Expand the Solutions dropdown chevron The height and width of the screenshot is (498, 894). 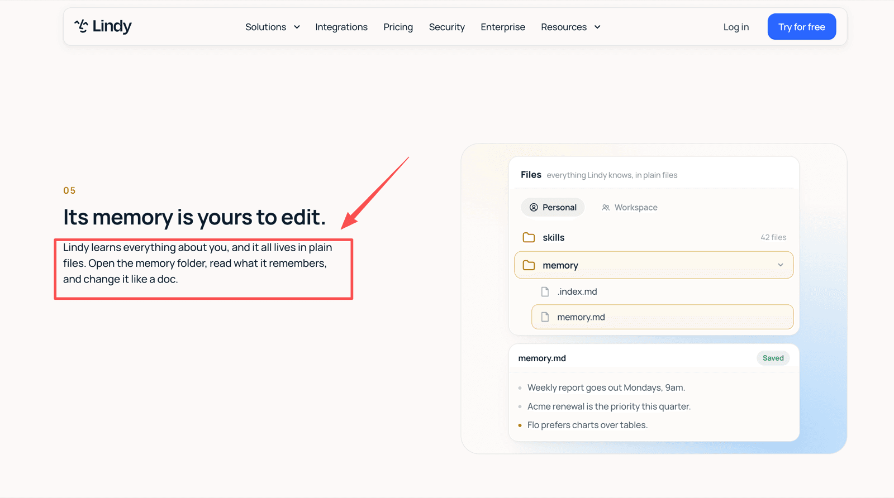pyautogui.click(x=297, y=27)
